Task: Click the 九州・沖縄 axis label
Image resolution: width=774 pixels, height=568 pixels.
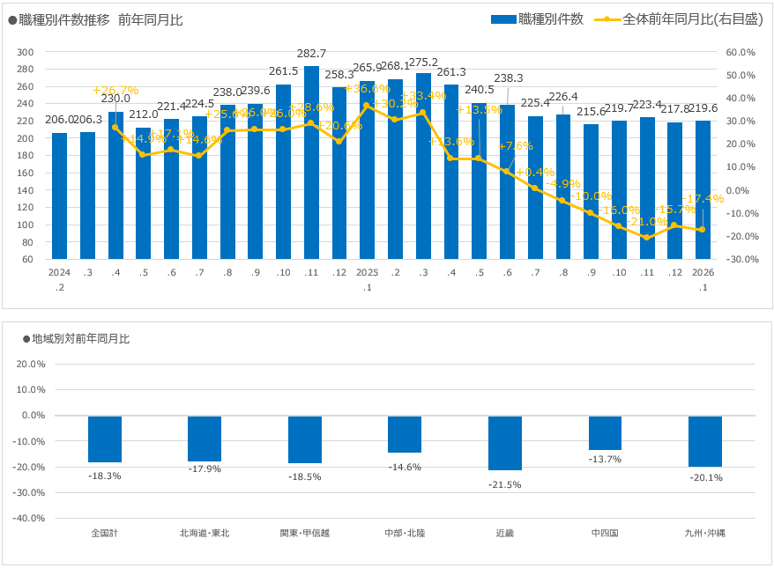Action: coord(704,533)
